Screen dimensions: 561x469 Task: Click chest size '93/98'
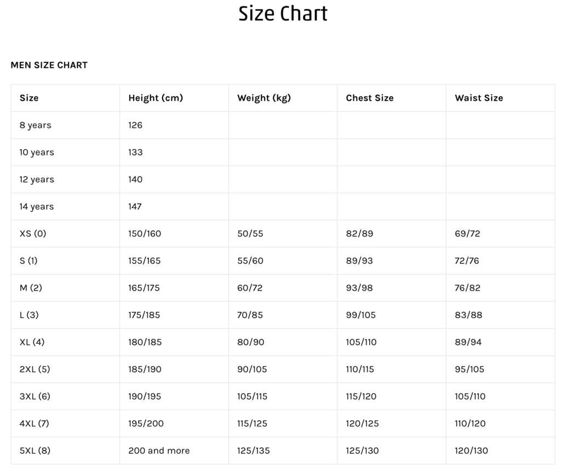click(359, 288)
